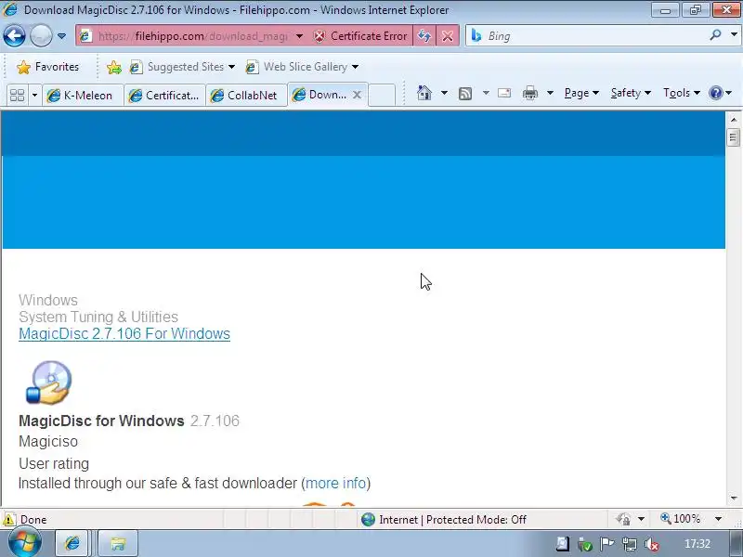This screenshot has width=743, height=557.
Task: Click the 100% zoom level button
Action: (681, 519)
